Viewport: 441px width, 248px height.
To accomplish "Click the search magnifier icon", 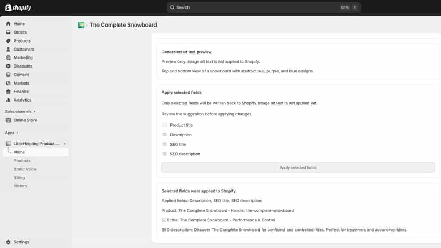I will (173, 7).
